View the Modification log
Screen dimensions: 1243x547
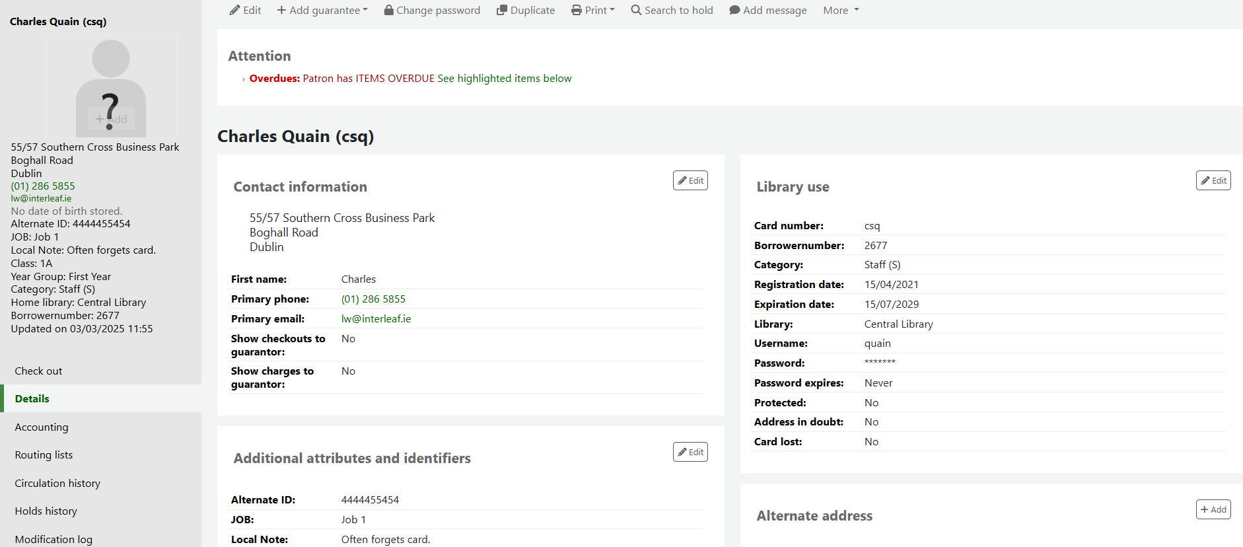tap(53, 540)
